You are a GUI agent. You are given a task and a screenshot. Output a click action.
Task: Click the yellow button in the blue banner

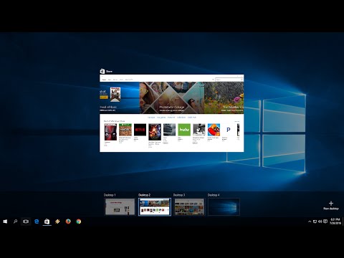coord(104,97)
